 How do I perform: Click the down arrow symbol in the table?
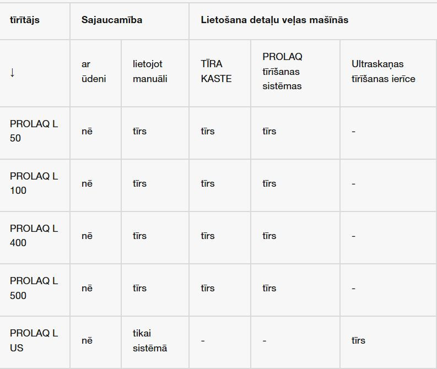point(12,72)
